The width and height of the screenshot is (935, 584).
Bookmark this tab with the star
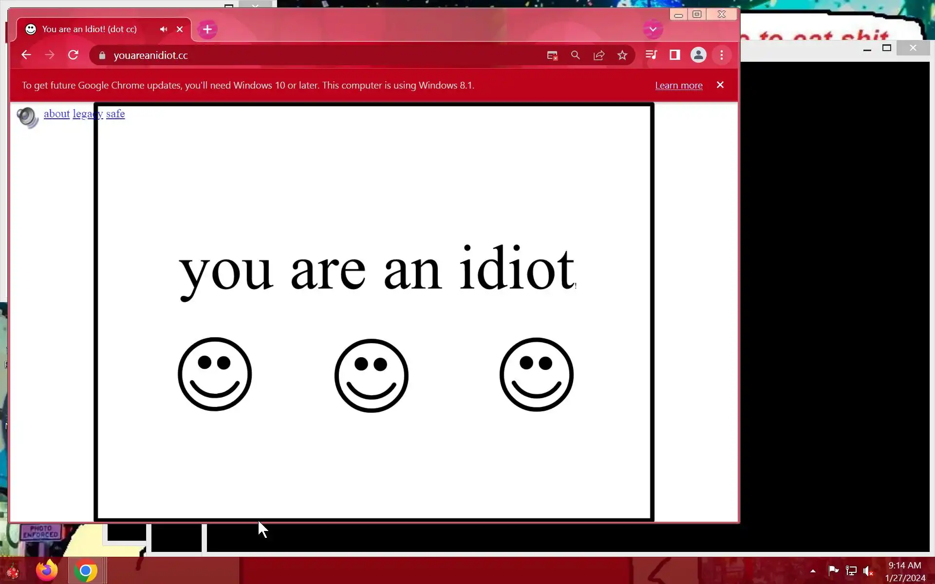(622, 55)
